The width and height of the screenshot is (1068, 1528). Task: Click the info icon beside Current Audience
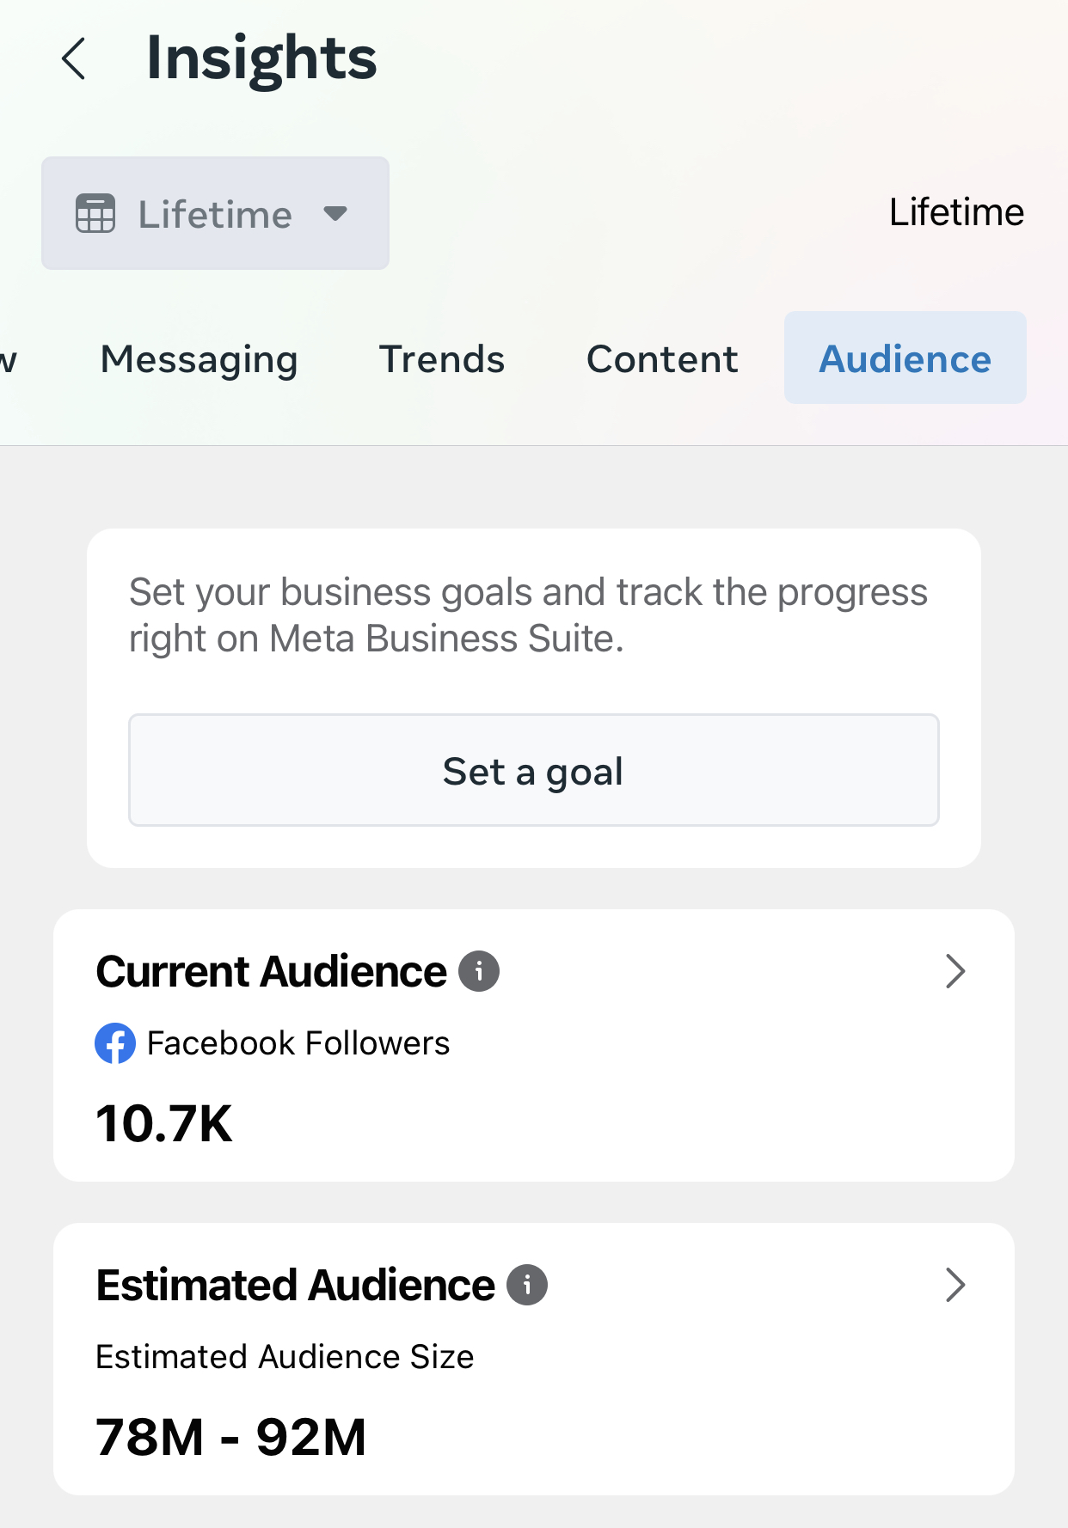479,971
